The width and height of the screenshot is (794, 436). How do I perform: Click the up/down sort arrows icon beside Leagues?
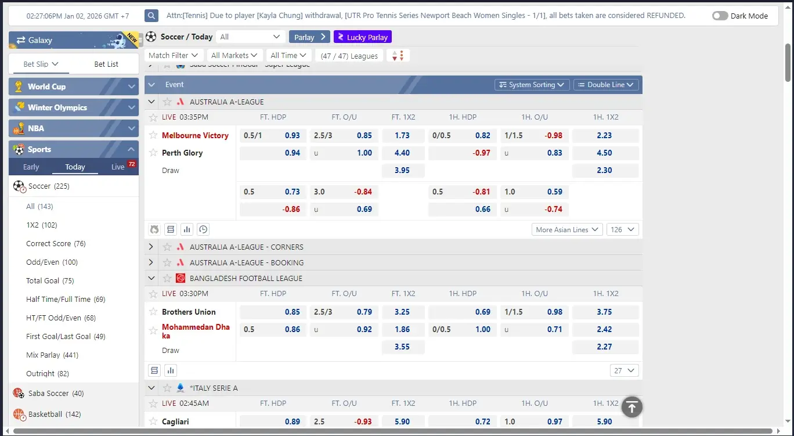click(398, 55)
